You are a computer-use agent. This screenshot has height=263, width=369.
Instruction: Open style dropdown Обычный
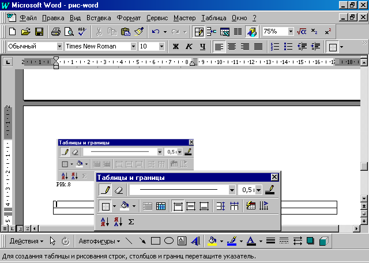pos(59,46)
